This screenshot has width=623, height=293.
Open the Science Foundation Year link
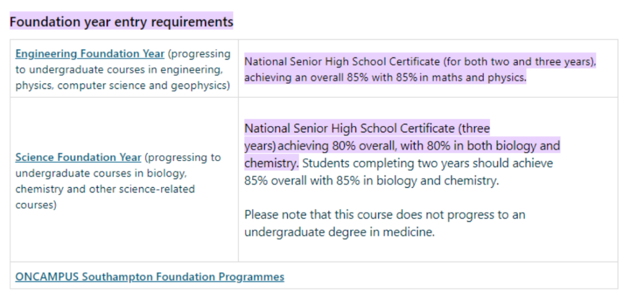[x=78, y=157]
